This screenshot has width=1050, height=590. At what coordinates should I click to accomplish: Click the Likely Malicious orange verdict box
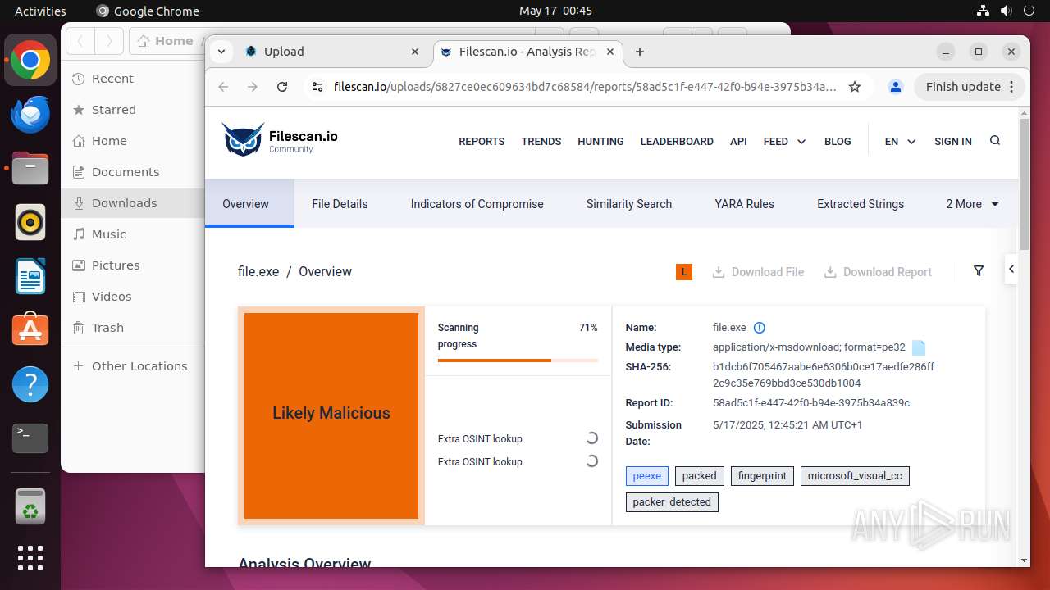pyautogui.click(x=331, y=415)
